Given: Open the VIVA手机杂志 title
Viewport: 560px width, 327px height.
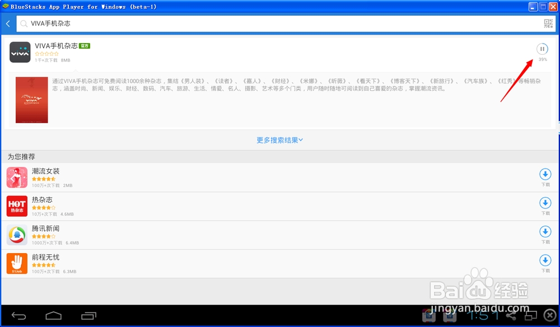Looking at the screenshot, I should (x=56, y=46).
